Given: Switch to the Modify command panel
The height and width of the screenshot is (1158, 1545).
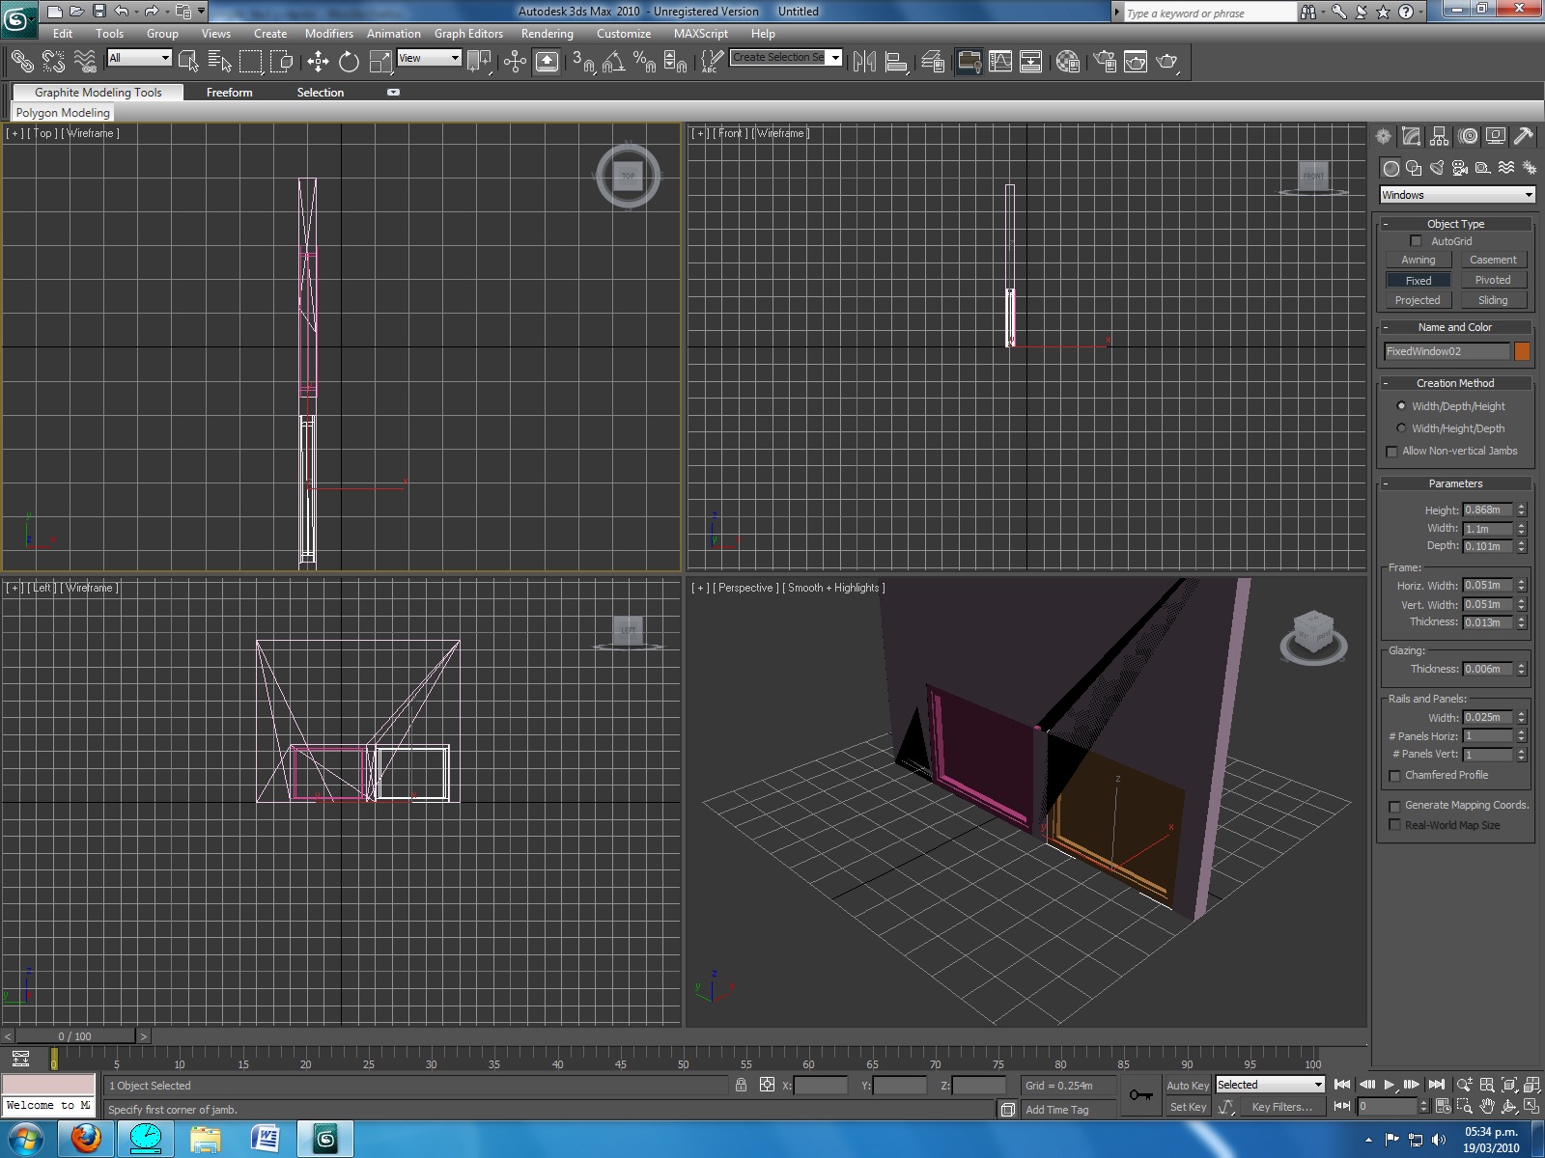Looking at the screenshot, I should (1412, 136).
